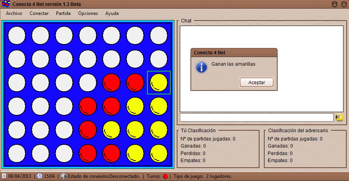This screenshot has height=181, width=349.
Task: Click the emoticon smiley button beside chat input
Action: pyautogui.click(x=339, y=118)
